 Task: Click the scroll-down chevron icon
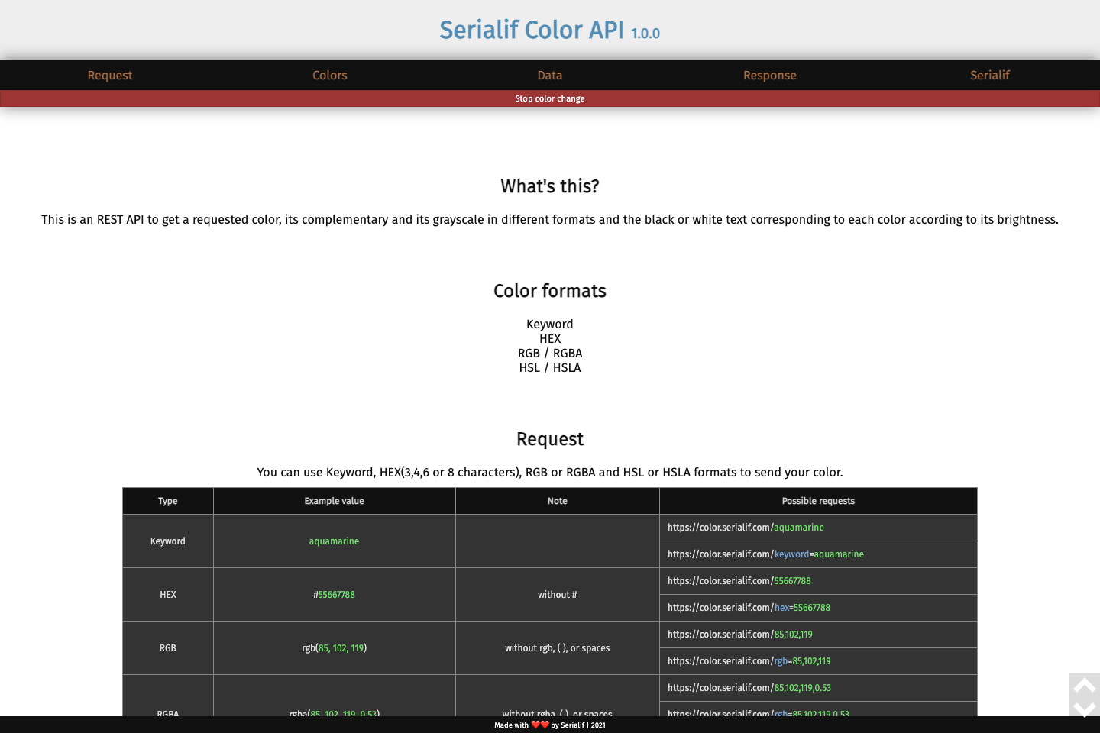[1085, 709]
